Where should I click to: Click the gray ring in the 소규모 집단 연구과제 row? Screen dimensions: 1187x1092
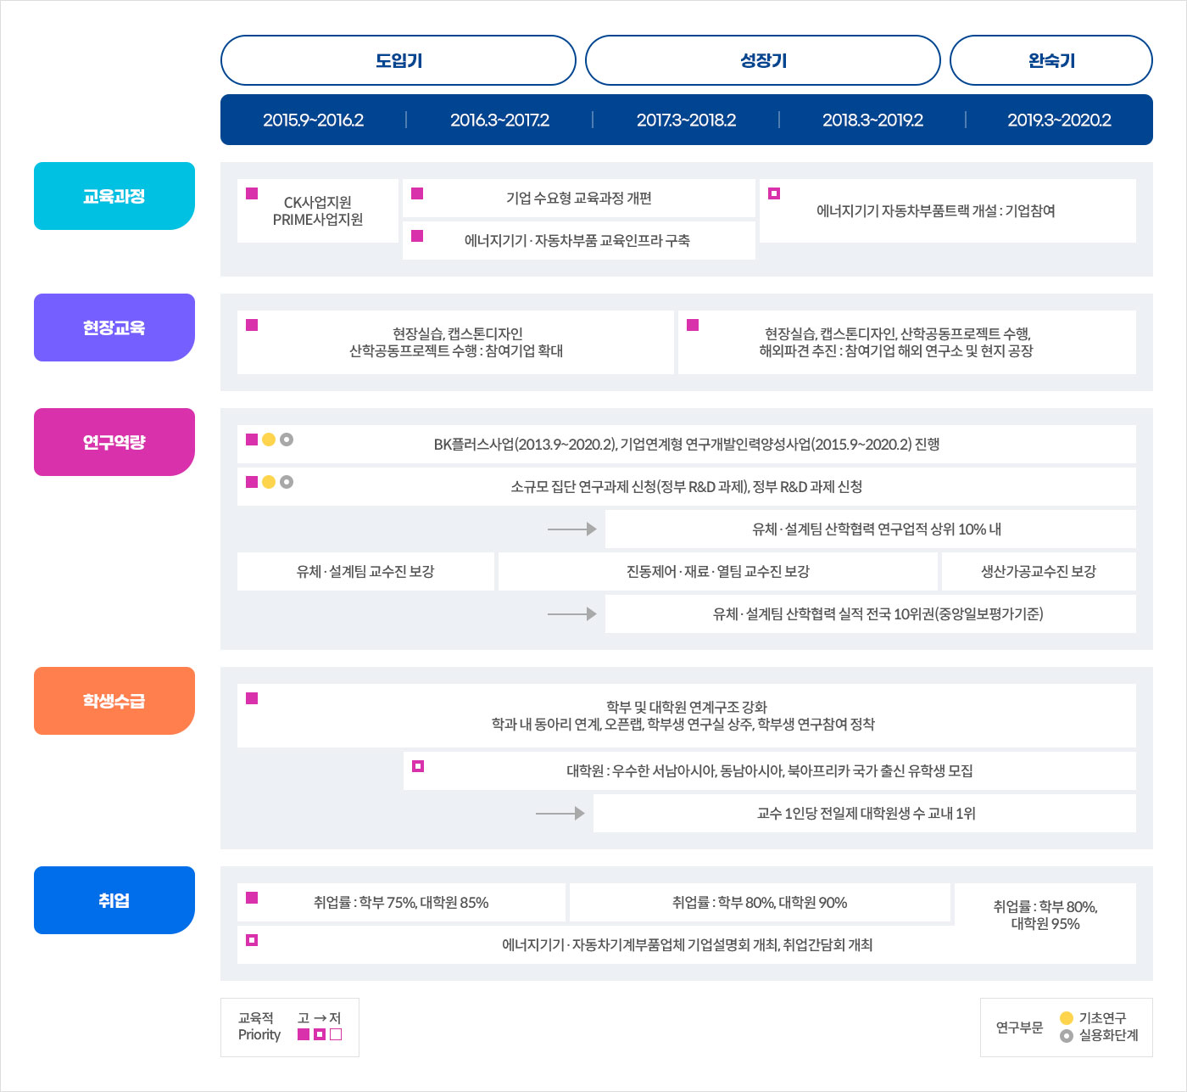(x=287, y=482)
